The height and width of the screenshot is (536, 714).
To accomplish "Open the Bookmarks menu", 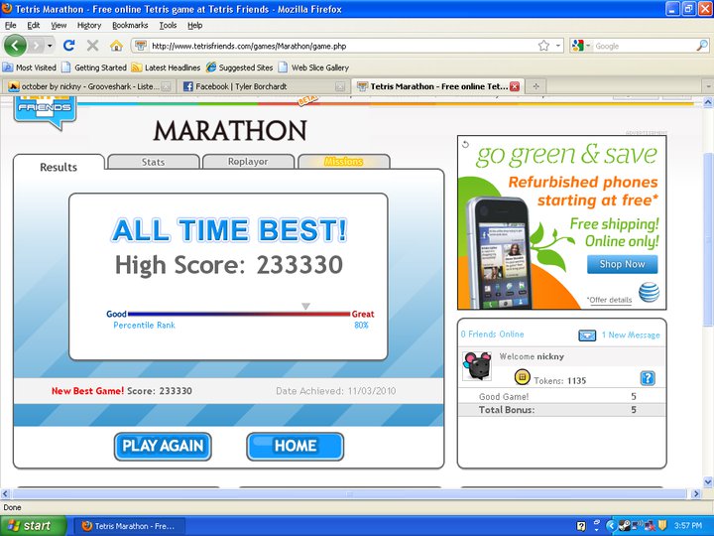I will pos(130,26).
